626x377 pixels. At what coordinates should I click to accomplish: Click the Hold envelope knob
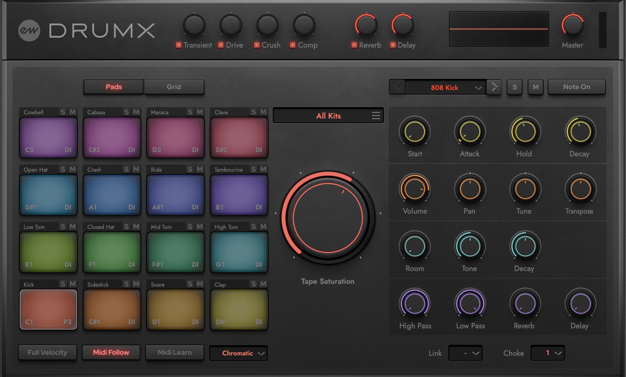tap(525, 132)
